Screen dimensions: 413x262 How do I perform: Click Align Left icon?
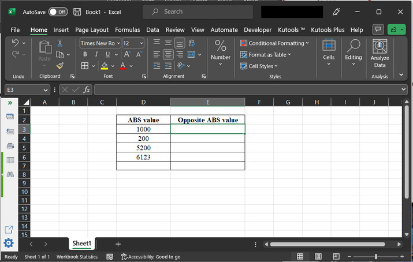(157, 54)
